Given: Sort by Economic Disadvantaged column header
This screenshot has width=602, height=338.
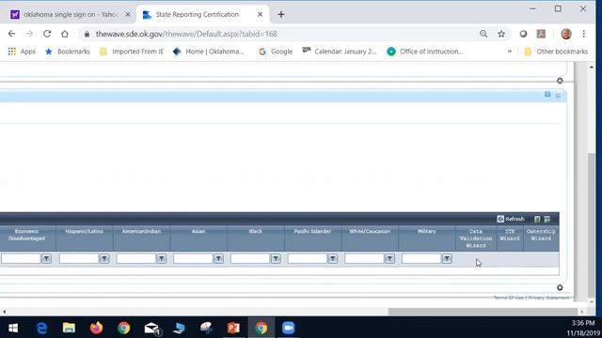Looking at the screenshot, I should pyautogui.click(x=27, y=235).
